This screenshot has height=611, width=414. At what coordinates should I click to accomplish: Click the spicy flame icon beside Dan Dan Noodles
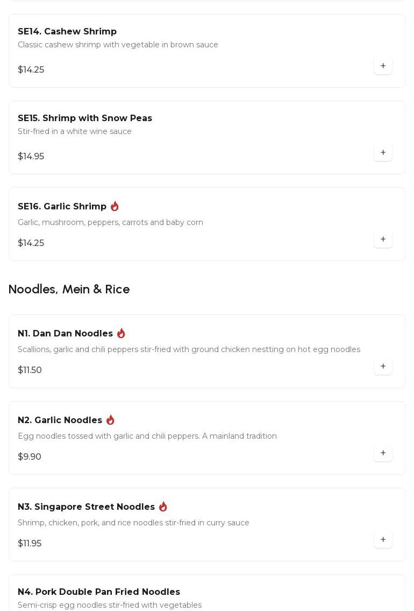[121, 333]
